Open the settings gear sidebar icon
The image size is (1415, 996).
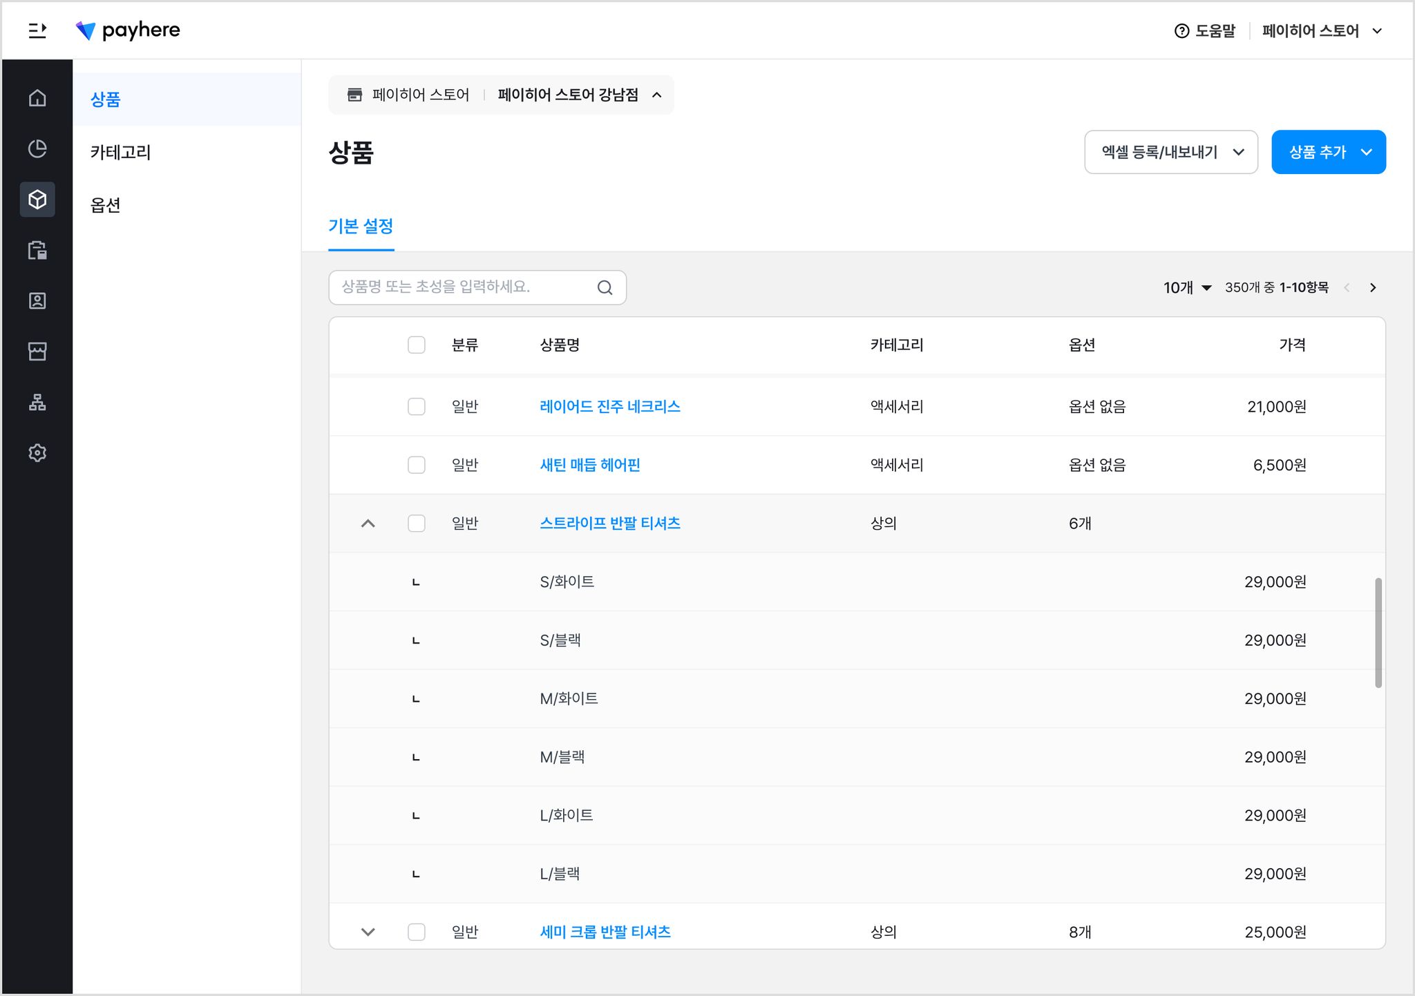click(x=37, y=452)
